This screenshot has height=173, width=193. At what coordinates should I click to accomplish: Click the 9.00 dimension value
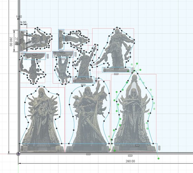click(23, 22)
